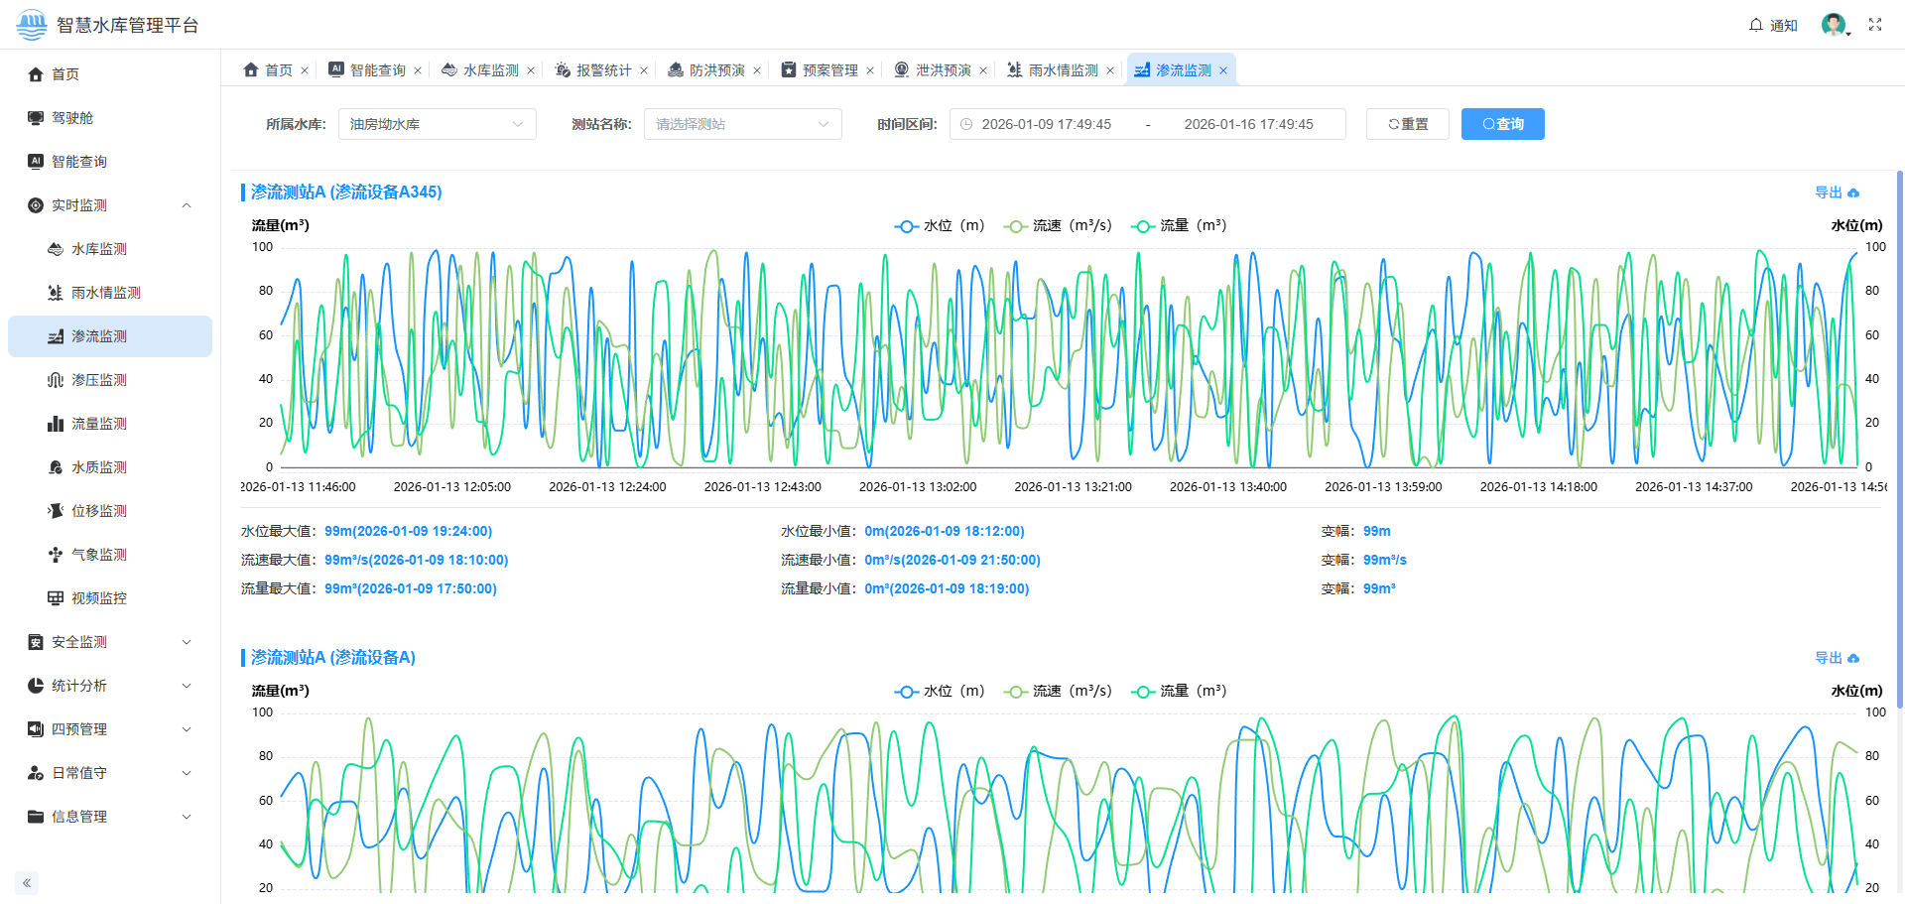Switch to 防洪预演 tab

tap(715, 70)
